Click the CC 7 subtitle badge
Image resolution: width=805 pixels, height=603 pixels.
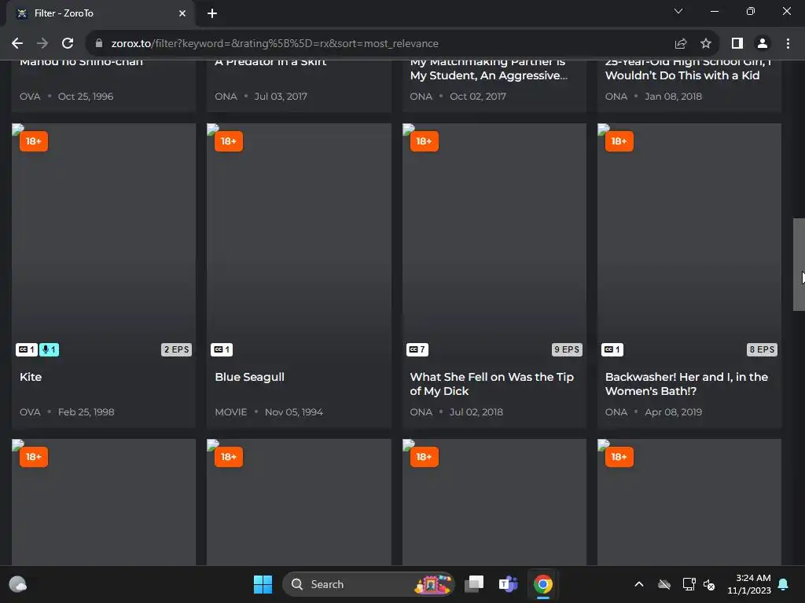417,349
